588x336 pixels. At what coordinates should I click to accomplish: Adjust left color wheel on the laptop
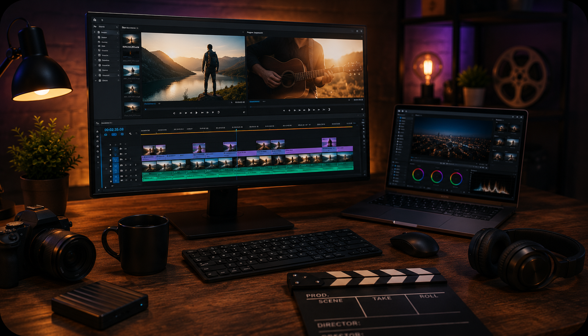[x=418, y=175]
